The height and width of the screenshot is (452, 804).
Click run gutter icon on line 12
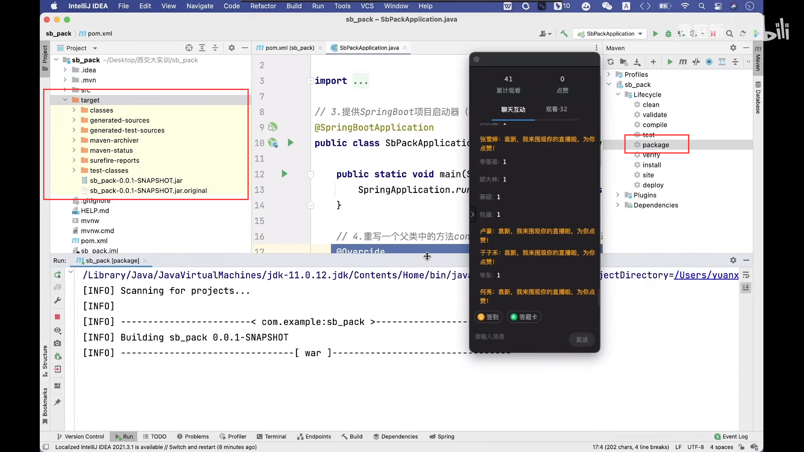[x=284, y=174]
